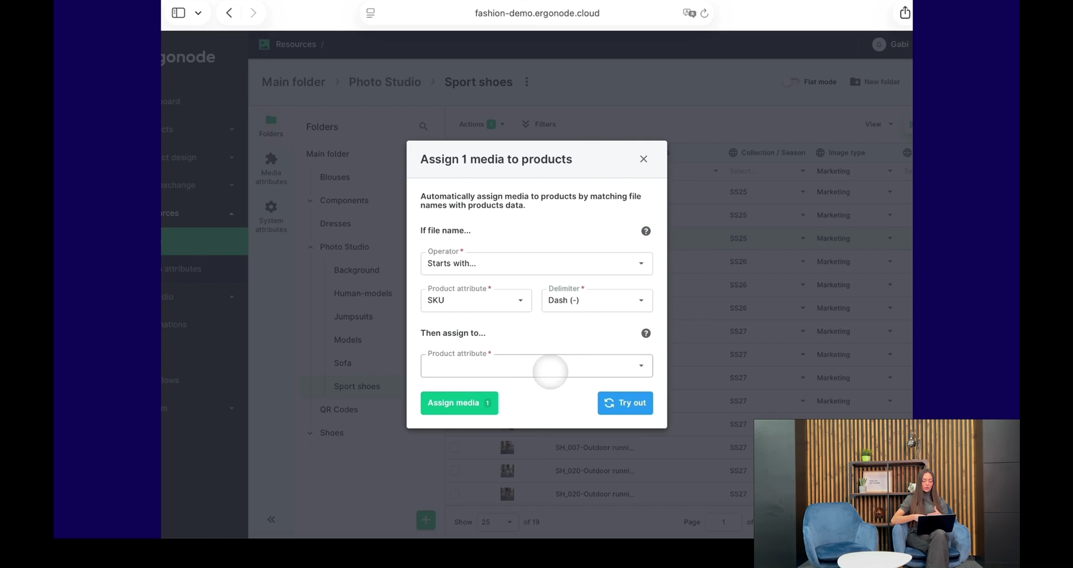This screenshot has height=568, width=1073.
Task: Select the Background subfolder
Action: point(356,270)
